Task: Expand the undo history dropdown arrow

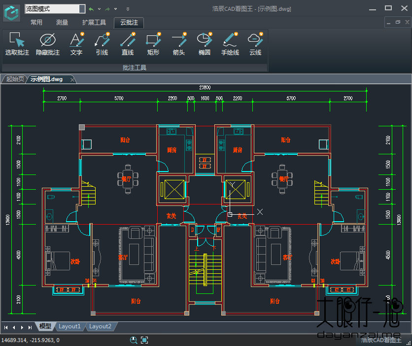Action: 99,9
